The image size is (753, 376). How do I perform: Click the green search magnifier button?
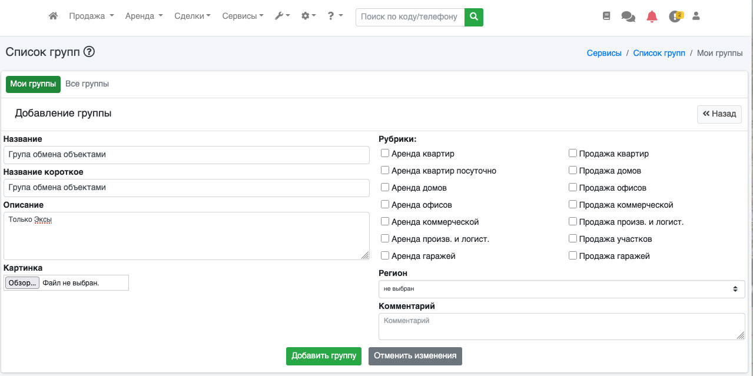[x=473, y=17]
